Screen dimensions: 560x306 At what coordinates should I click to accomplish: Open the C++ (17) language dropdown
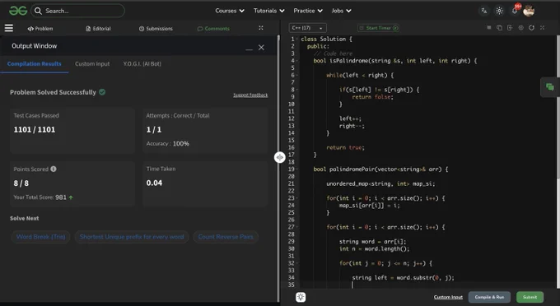pyautogui.click(x=307, y=28)
